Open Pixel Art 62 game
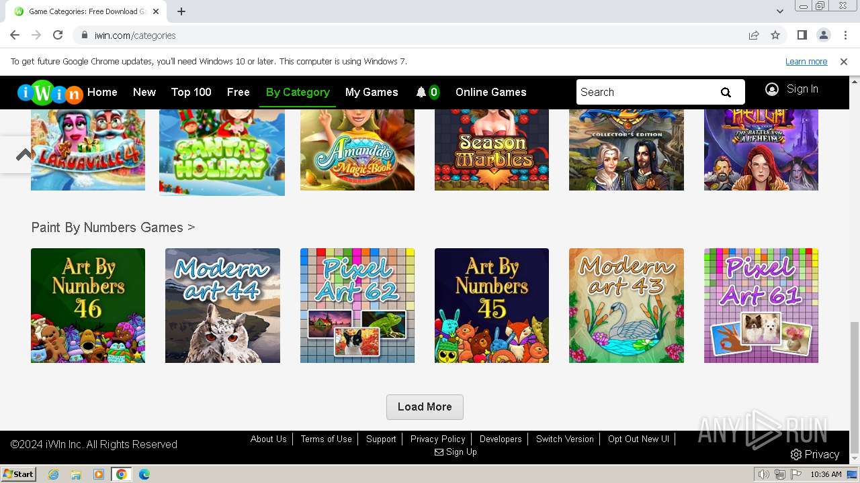The image size is (860, 483). 357,306
